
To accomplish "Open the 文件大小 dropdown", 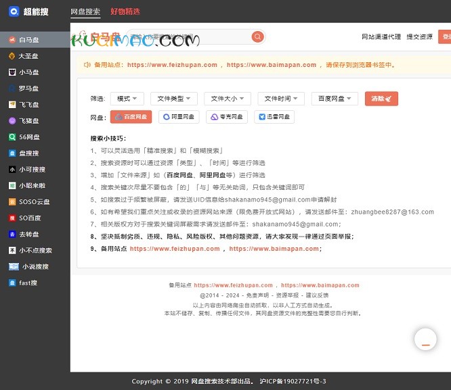I will click(228, 99).
